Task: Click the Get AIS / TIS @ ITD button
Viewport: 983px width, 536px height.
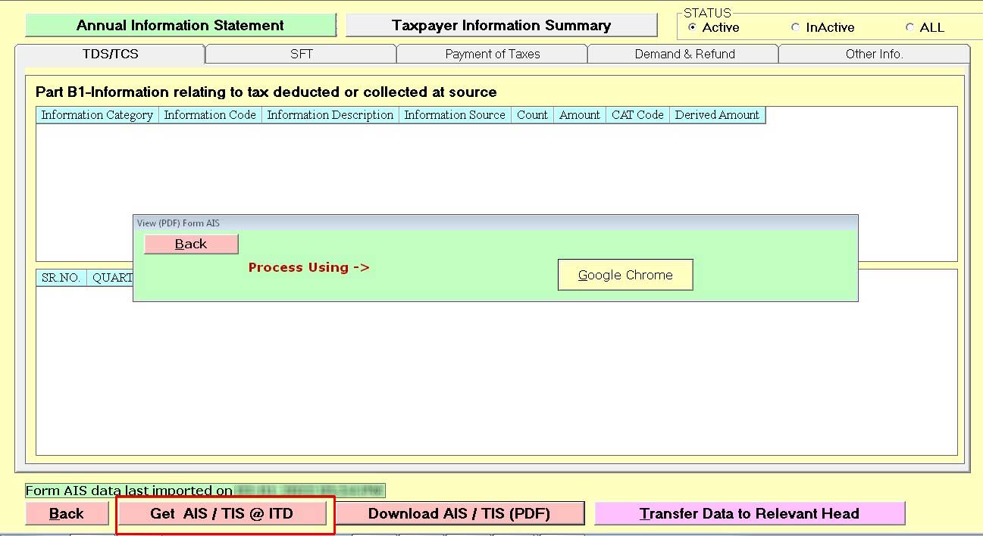Action: pos(221,513)
